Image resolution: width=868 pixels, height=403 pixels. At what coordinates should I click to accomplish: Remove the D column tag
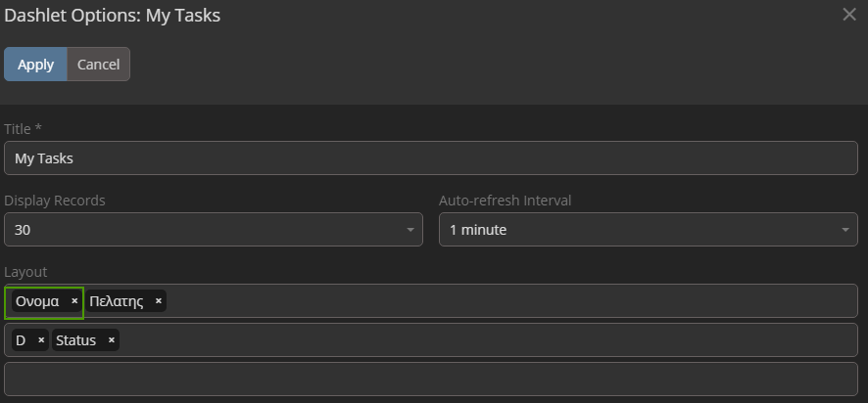coord(41,340)
